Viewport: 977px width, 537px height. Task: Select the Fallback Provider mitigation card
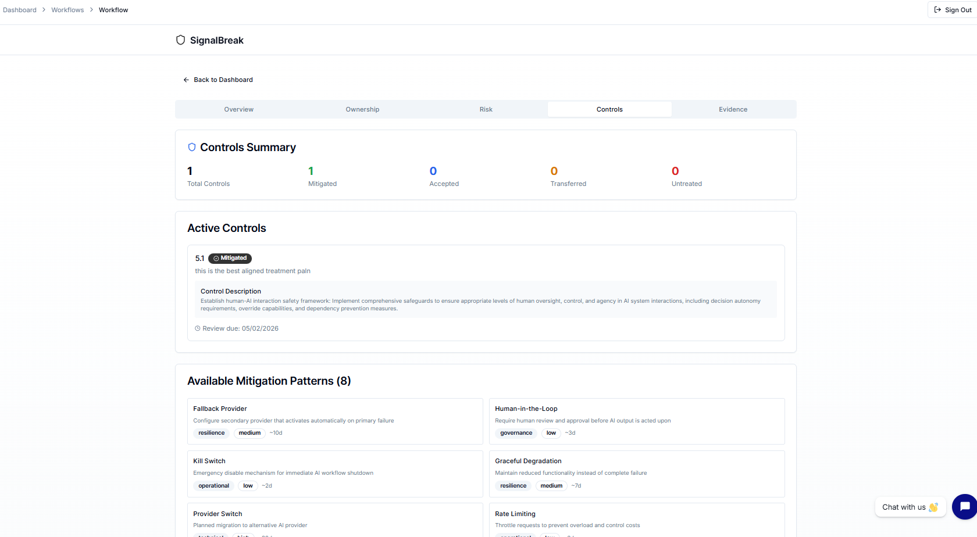click(335, 421)
